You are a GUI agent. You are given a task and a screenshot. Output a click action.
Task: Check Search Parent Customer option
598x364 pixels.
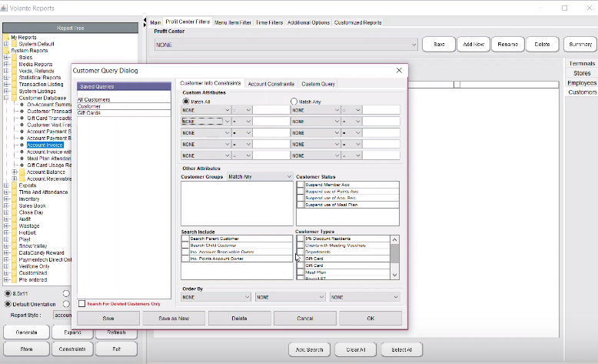click(x=184, y=239)
